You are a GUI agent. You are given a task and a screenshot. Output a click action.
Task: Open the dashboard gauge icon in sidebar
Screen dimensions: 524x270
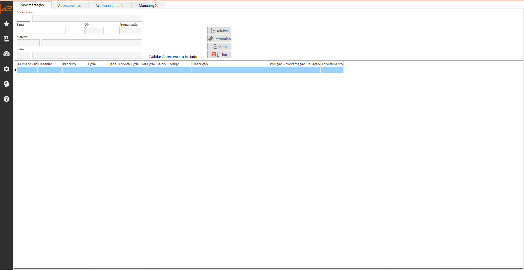[7, 54]
